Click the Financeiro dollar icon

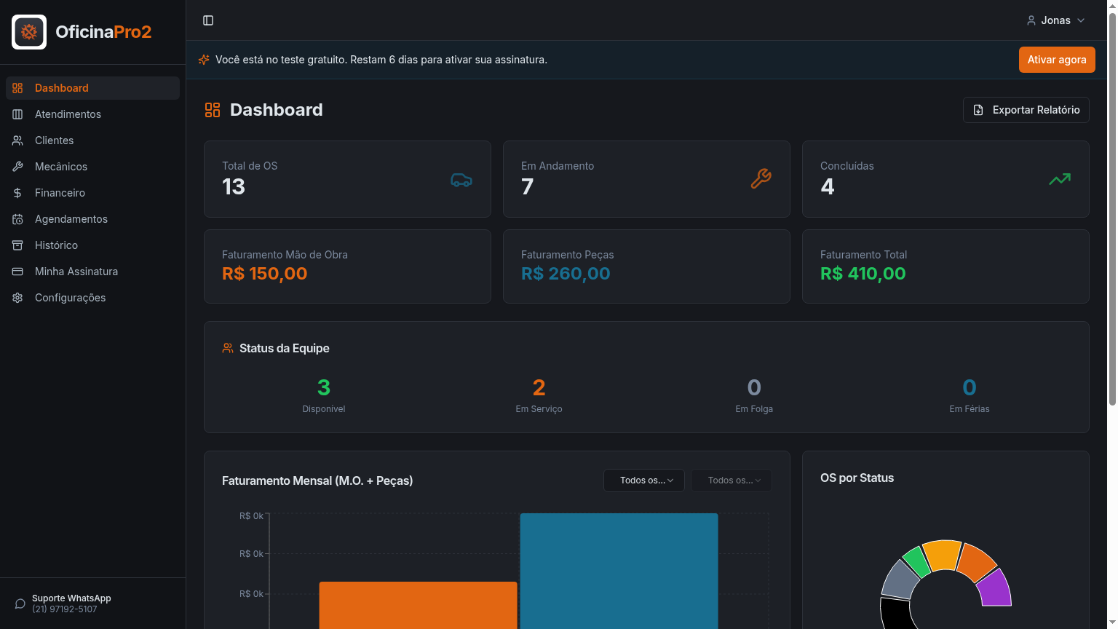point(17,193)
